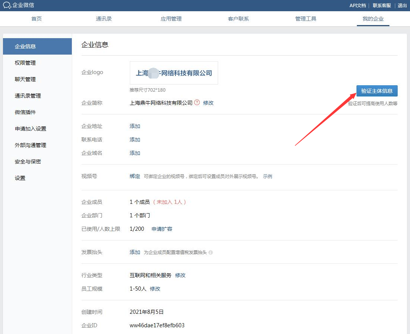Click 绑定 link for 视频号
The height and width of the screenshot is (334, 410).
point(135,177)
